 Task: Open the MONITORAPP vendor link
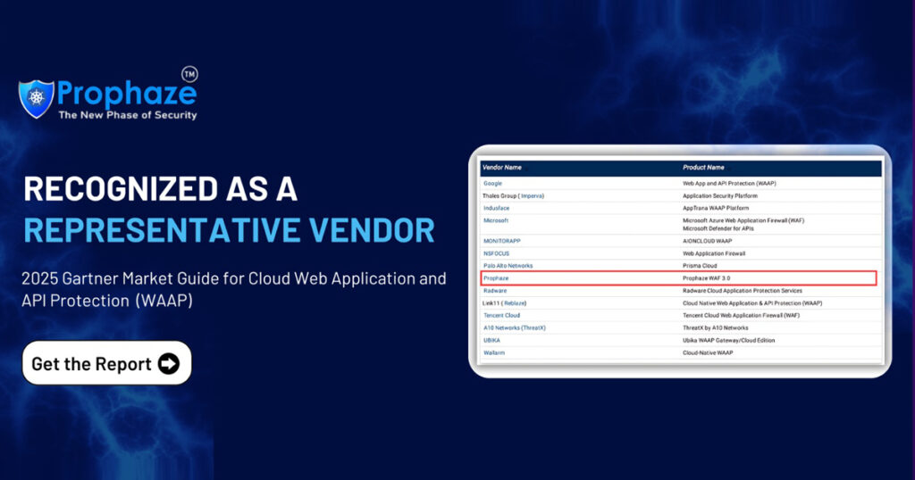(x=502, y=241)
